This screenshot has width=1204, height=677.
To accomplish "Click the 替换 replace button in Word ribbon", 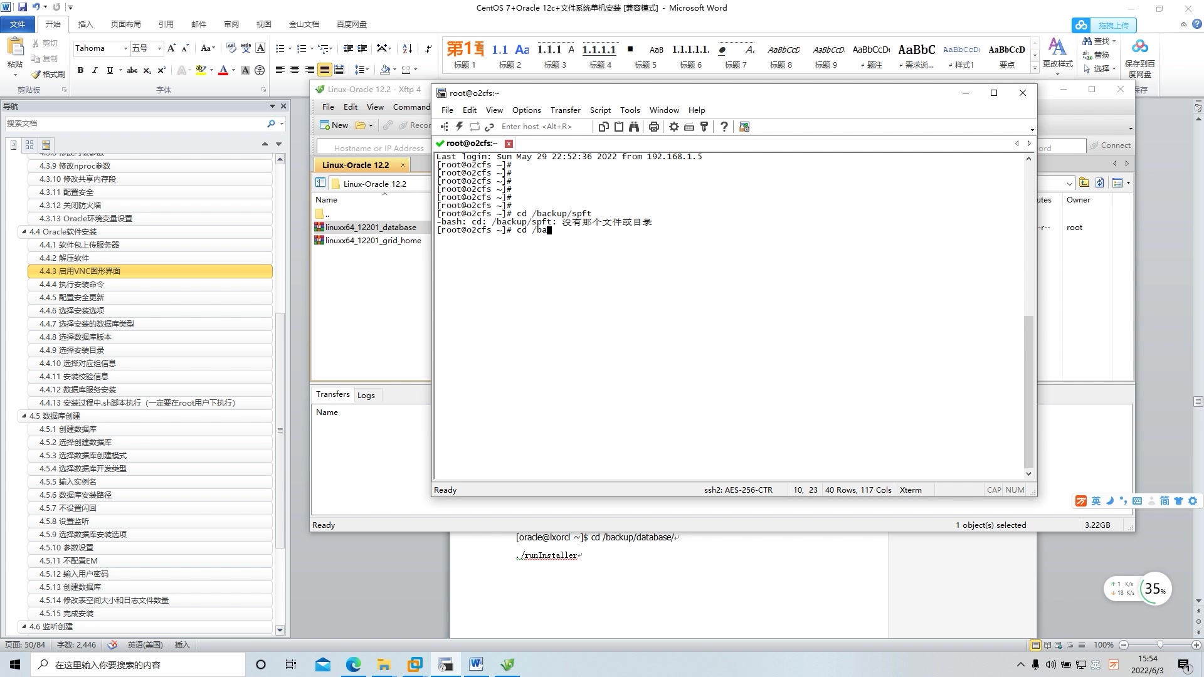I will coord(1096,55).
